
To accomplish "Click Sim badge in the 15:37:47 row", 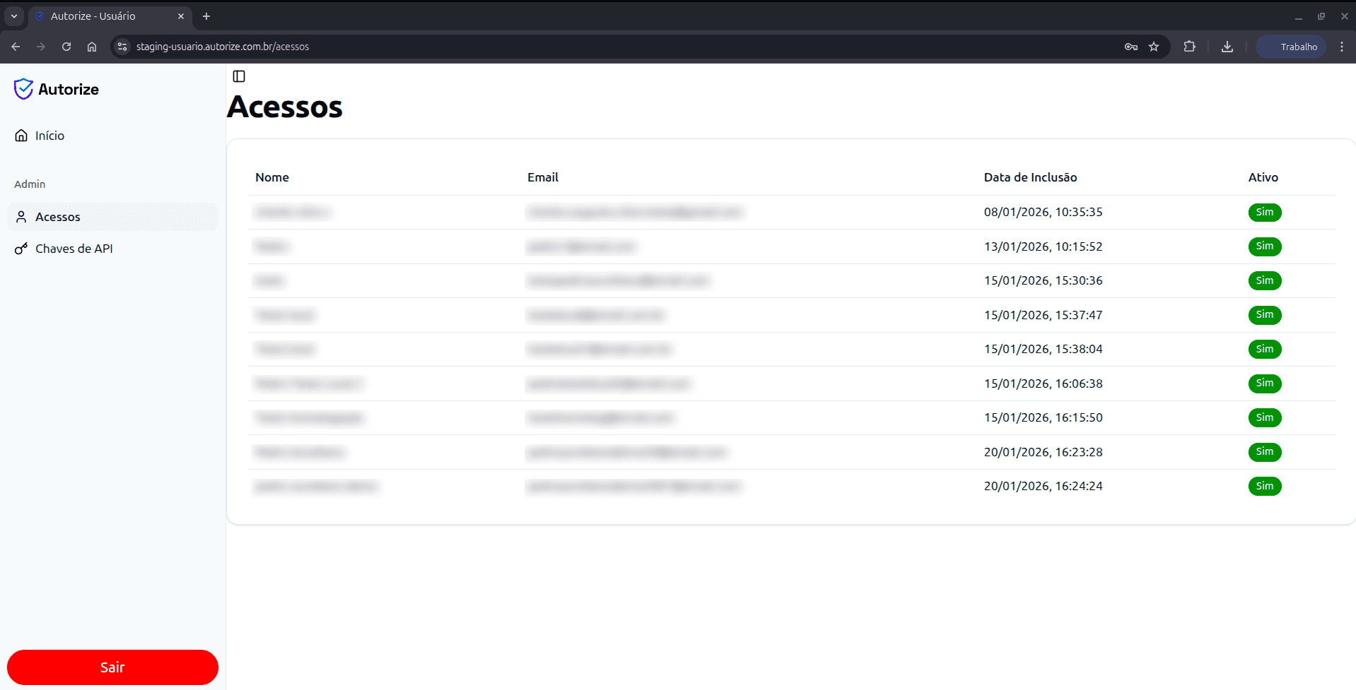I will (1265, 315).
